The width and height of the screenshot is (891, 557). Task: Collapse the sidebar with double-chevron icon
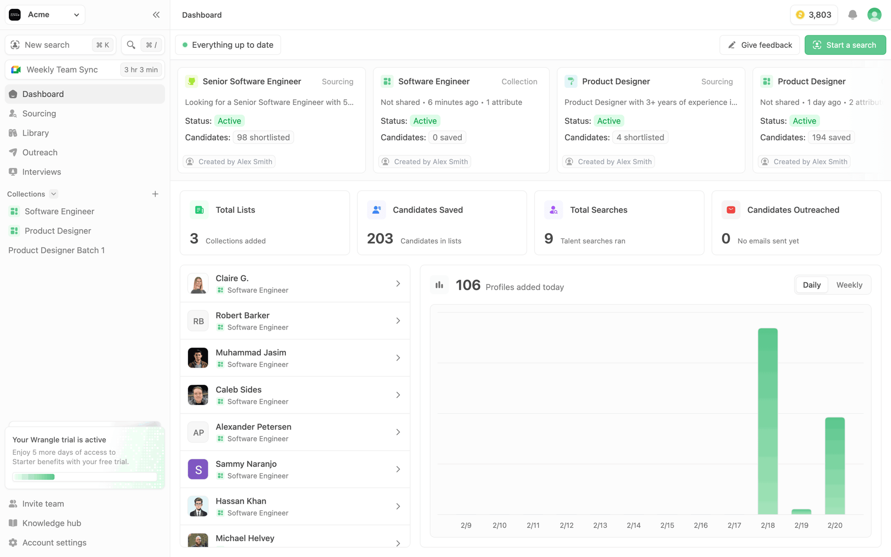coord(156,15)
